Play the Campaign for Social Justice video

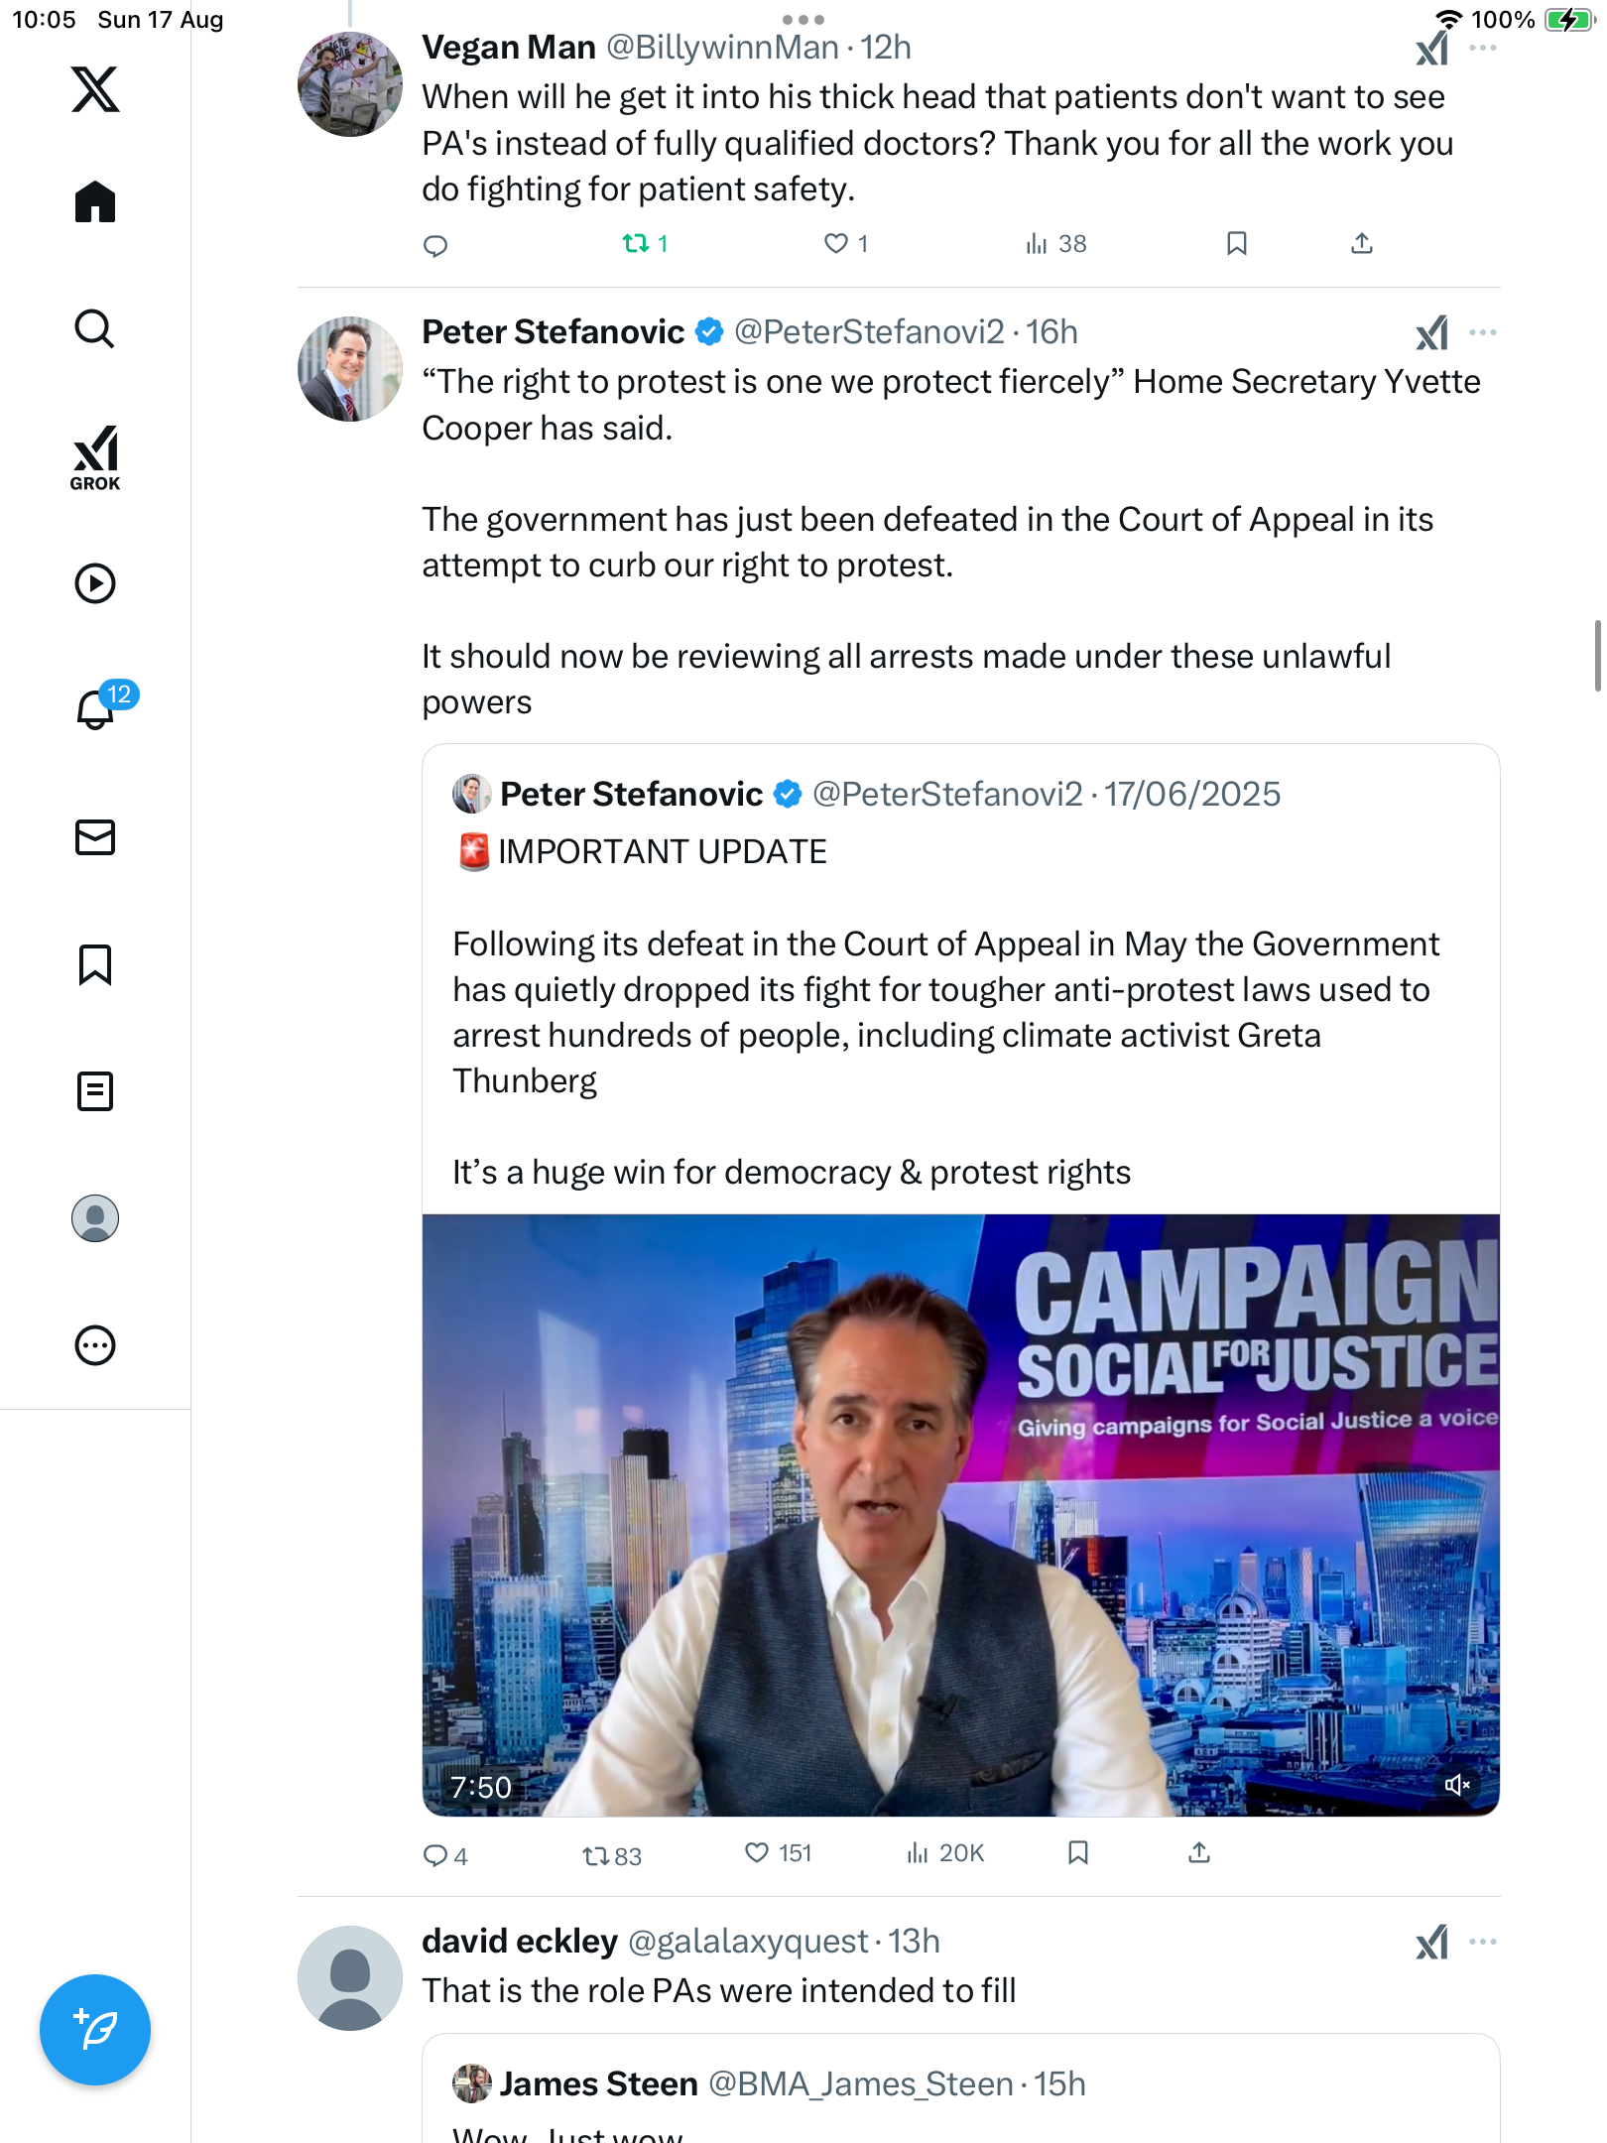pos(960,1515)
